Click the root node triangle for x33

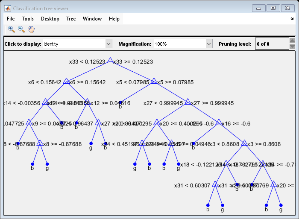pos(110,61)
